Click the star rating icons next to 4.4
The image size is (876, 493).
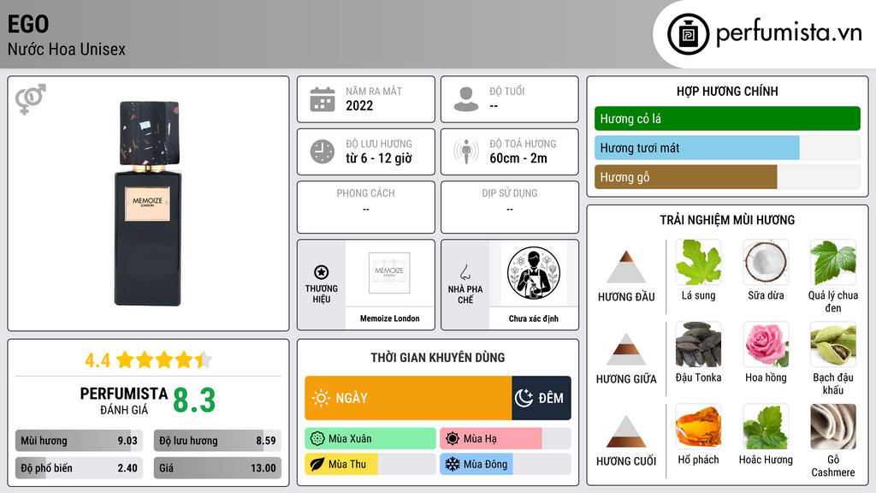coord(163,360)
